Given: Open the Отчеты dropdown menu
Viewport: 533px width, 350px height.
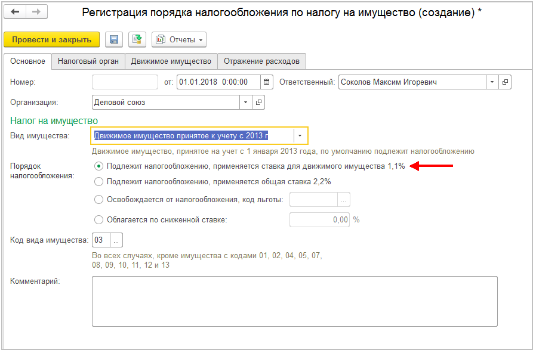Looking at the screenshot, I should click(179, 40).
